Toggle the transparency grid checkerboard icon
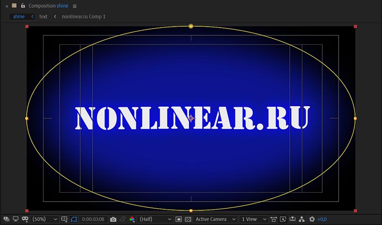382x225 pixels. coord(188,219)
